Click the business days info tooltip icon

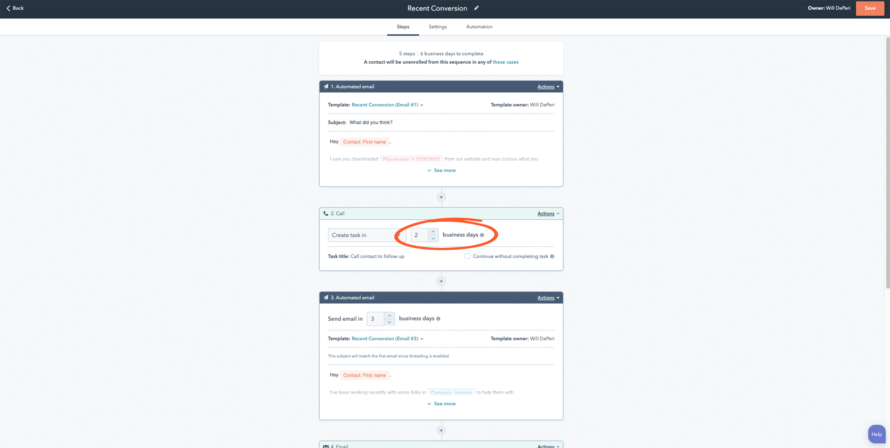pos(482,235)
